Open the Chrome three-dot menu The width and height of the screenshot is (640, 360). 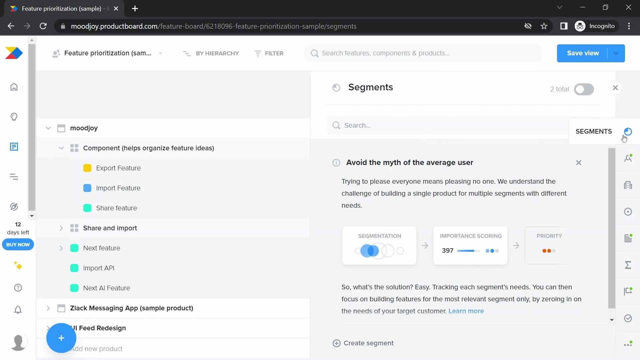pos(629,26)
